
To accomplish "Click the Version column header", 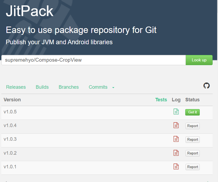I will 12,100.
